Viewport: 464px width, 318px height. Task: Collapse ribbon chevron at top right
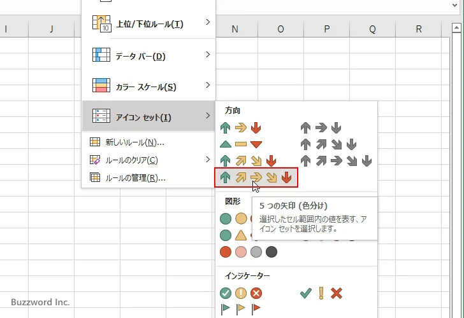pyautogui.click(x=455, y=5)
